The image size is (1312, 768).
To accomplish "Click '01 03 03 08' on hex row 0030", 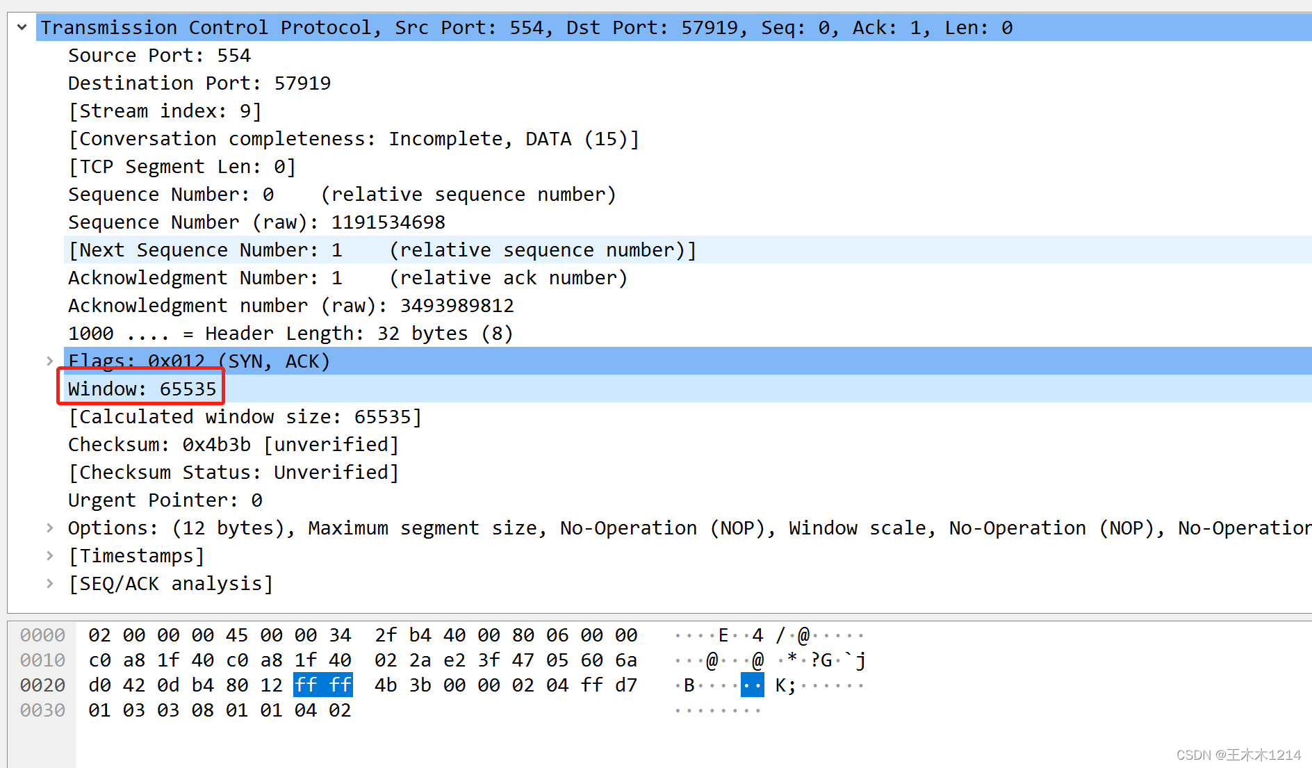I will click(151, 710).
